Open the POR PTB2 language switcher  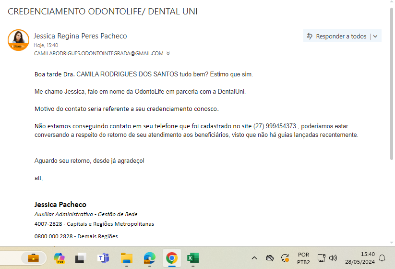click(x=303, y=258)
